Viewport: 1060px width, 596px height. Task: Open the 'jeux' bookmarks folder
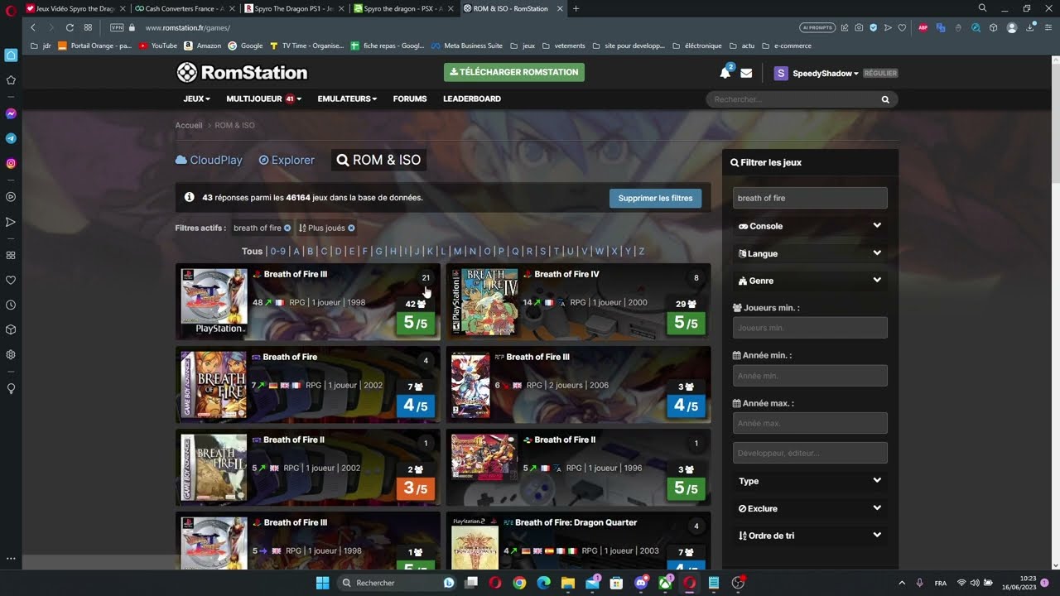tap(523, 46)
